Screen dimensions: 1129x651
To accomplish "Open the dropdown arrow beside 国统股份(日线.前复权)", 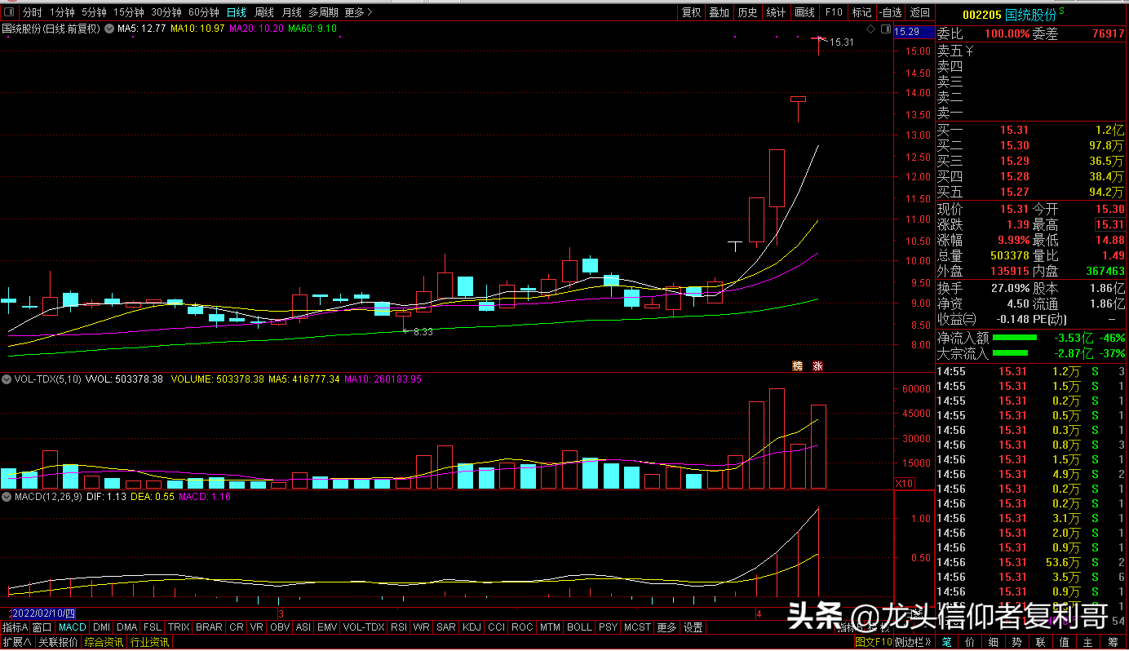I will [x=108, y=29].
